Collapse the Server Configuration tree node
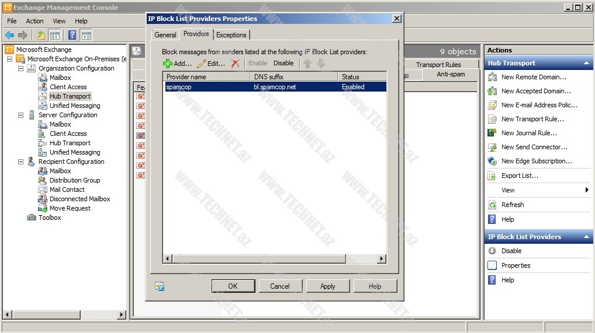Image resolution: width=595 pixels, height=333 pixels. 21,115
